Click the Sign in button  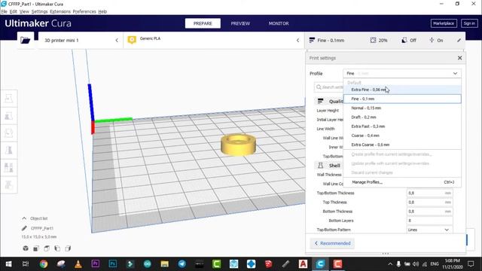click(x=469, y=23)
